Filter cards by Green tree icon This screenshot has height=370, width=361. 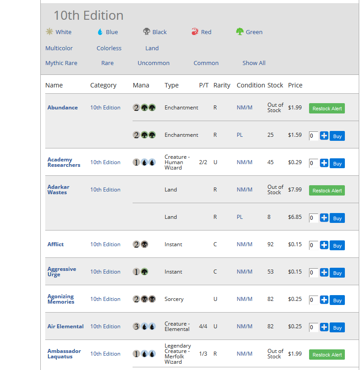pyautogui.click(x=240, y=32)
